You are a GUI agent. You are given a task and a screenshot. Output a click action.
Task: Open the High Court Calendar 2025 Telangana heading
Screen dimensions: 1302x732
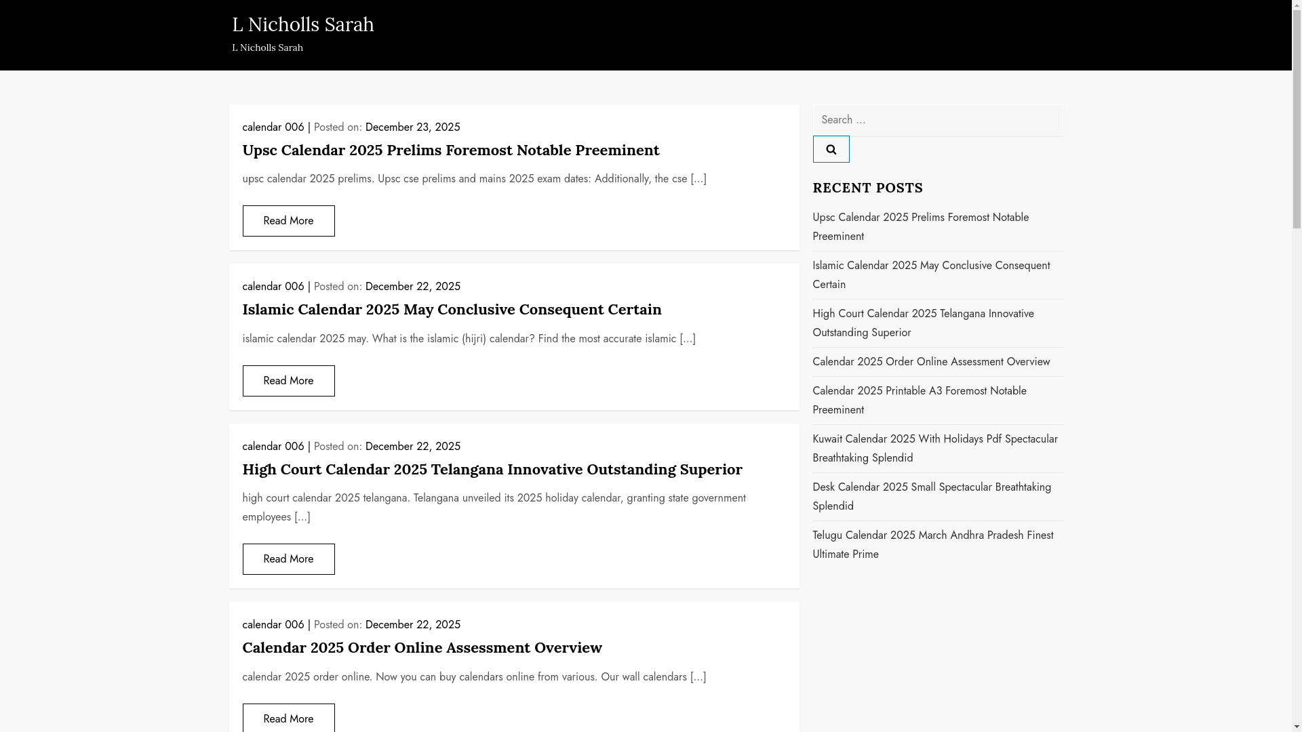(x=492, y=469)
